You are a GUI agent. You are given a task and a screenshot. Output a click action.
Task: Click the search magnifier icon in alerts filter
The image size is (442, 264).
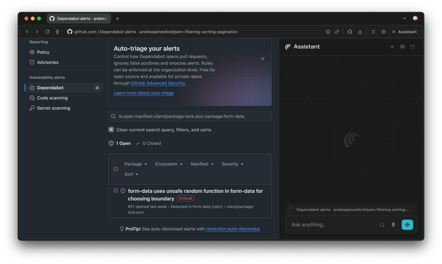tap(114, 116)
